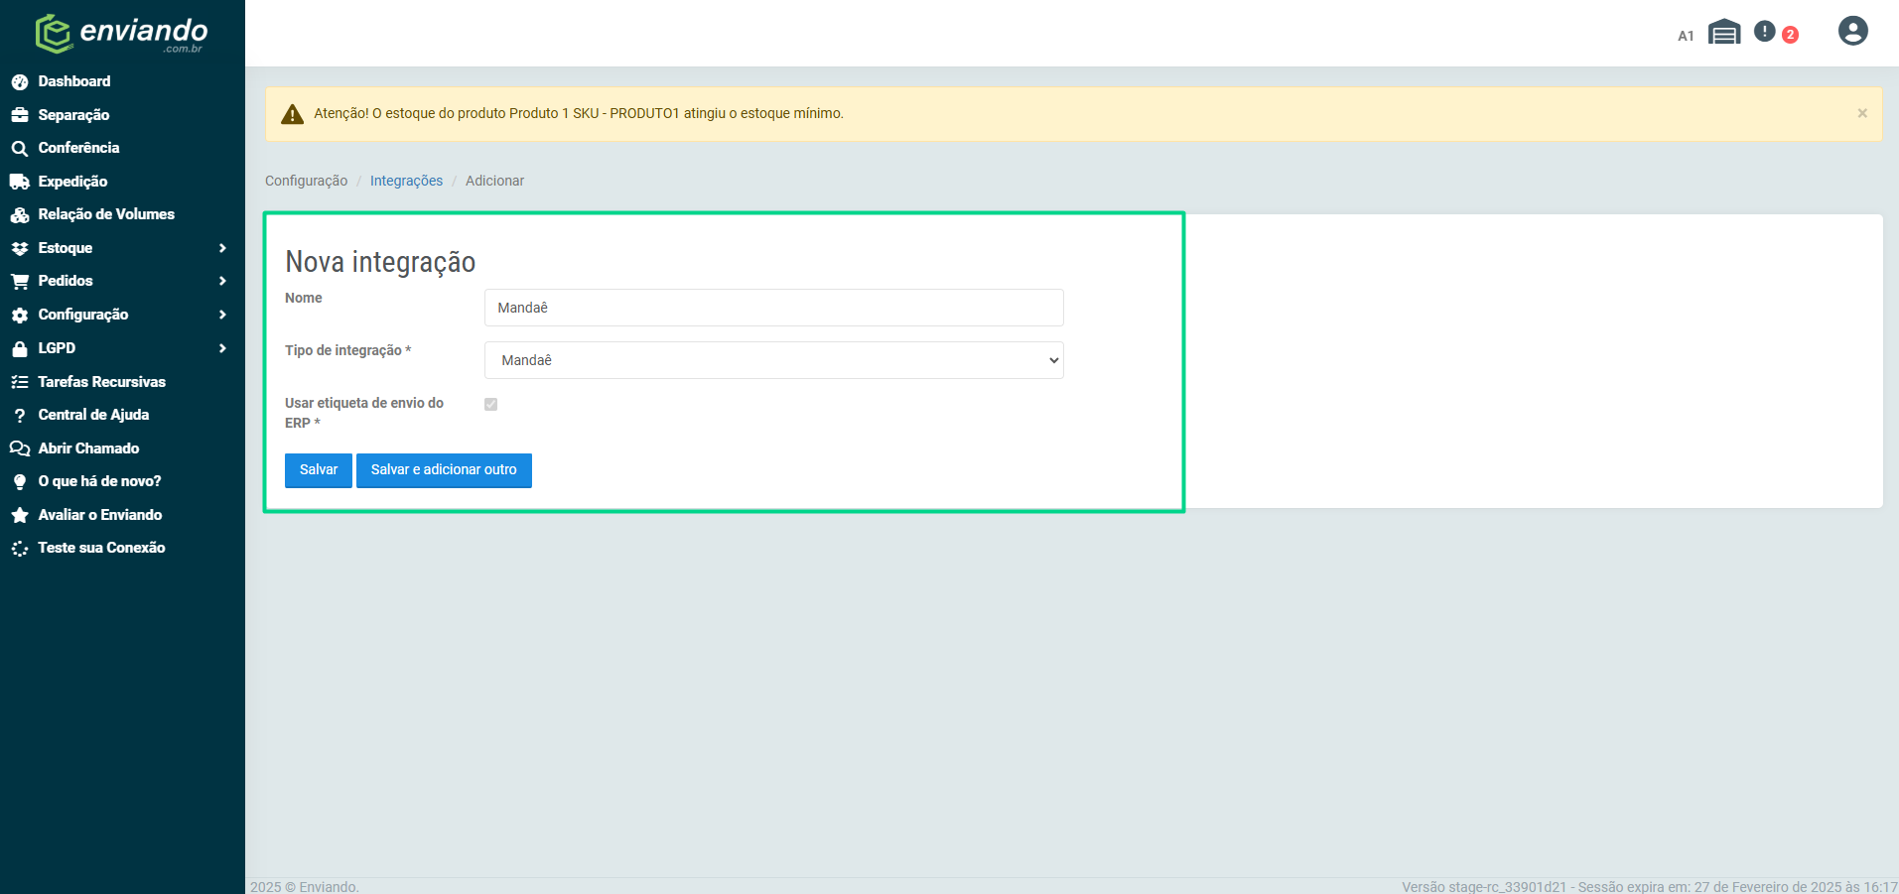Click the Estoque dropbox icon

(x=20, y=248)
